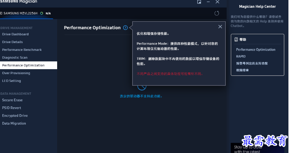The width and height of the screenshot is (290, 153).
Task: Close the Samsung Magician window
Action: pyautogui.click(x=218, y=2)
